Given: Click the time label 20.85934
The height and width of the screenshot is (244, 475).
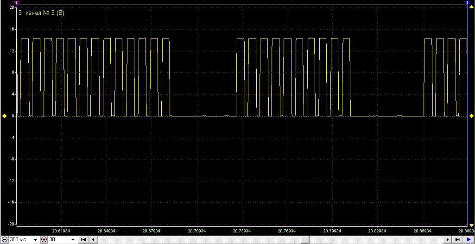Looking at the screenshot, I should tap(423, 231).
